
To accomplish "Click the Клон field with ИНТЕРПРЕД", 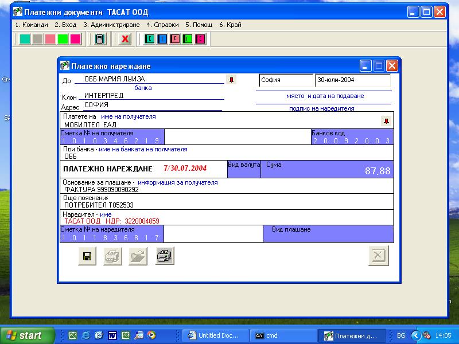I will [x=151, y=96].
